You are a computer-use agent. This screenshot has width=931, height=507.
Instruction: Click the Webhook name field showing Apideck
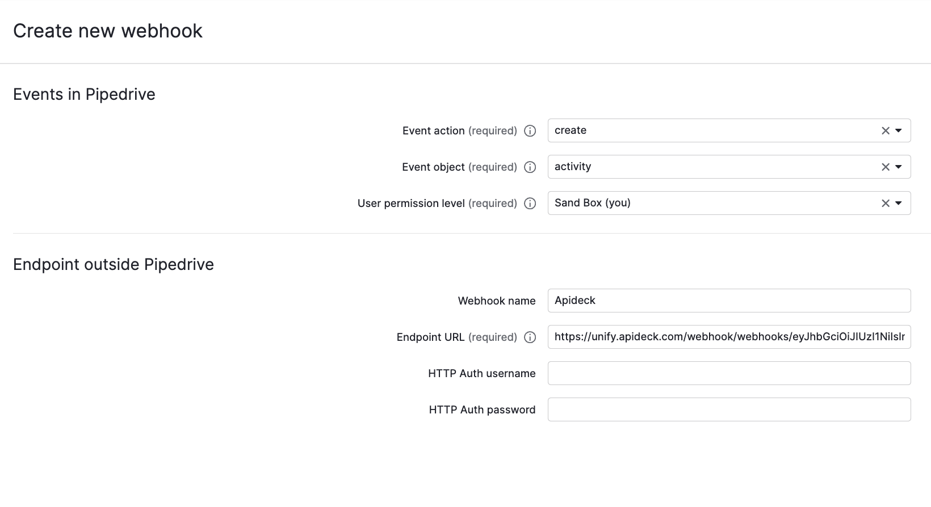tap(729, 301)
